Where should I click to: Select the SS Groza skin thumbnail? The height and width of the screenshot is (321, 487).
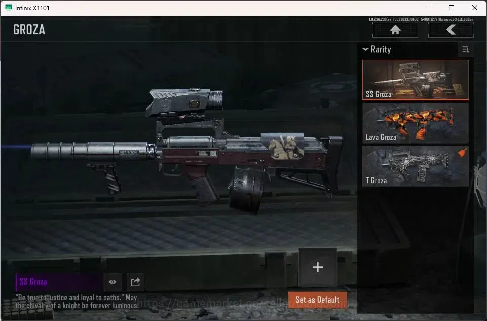[415, 80]
